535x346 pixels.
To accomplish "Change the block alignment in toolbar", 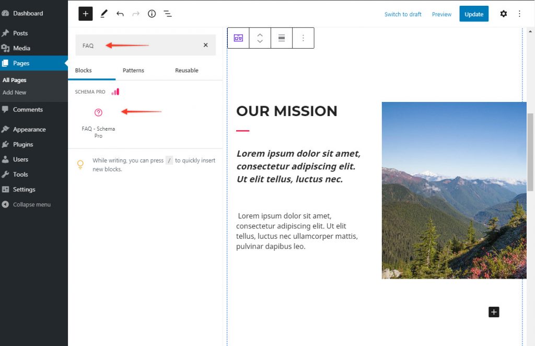I will (281, 38).
